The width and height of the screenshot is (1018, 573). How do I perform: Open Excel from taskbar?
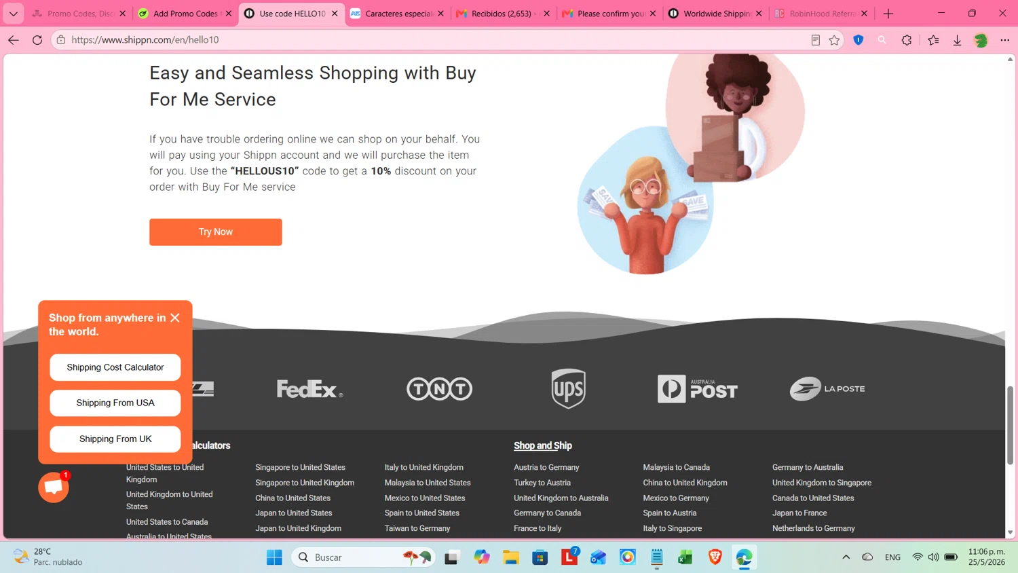point(685,557)
